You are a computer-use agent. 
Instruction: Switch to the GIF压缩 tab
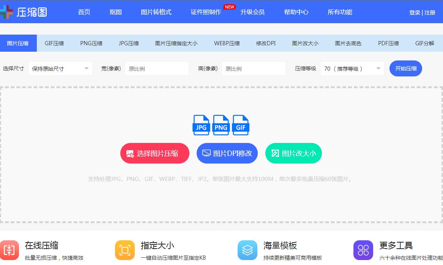54,43
